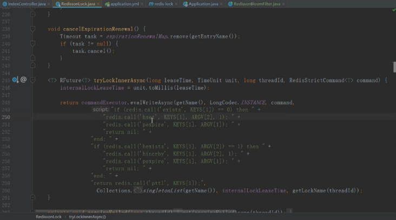Switch to the RedissonBloomFilter.java tab
Screen dimensions: 396x220
(x=257, y=4)
